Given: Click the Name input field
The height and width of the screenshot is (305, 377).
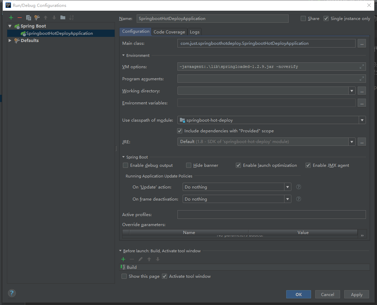Looking at the screenshot, I should [213, 19].
